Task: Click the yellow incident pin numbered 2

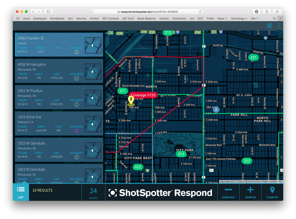Action: (x=131, y=100)
